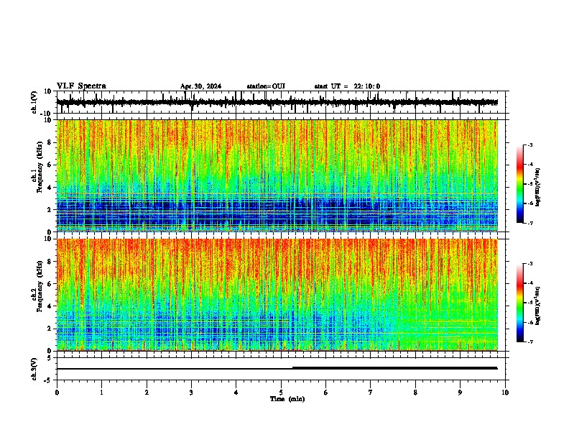The image size is (569, 440).
Task: Click the "0" tick on the Time axis
Action: tap(57, 393)
